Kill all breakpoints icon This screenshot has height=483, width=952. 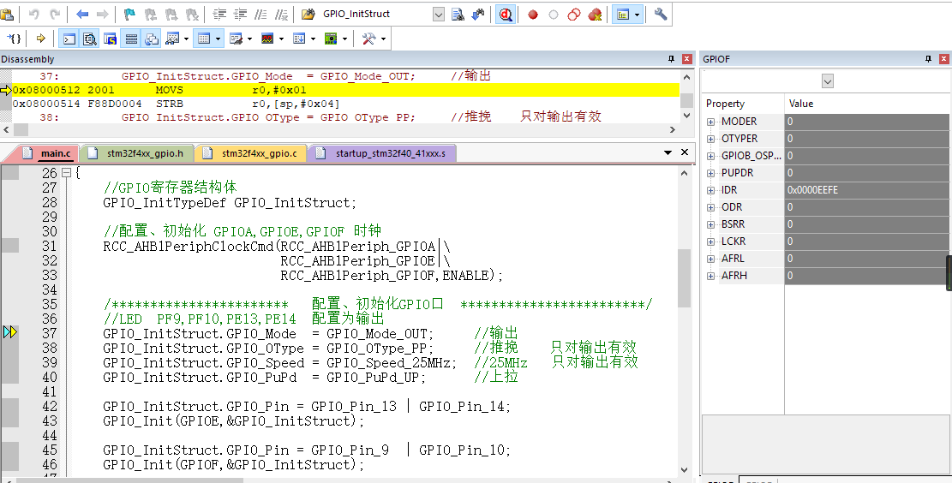click(x=595, y=14)
